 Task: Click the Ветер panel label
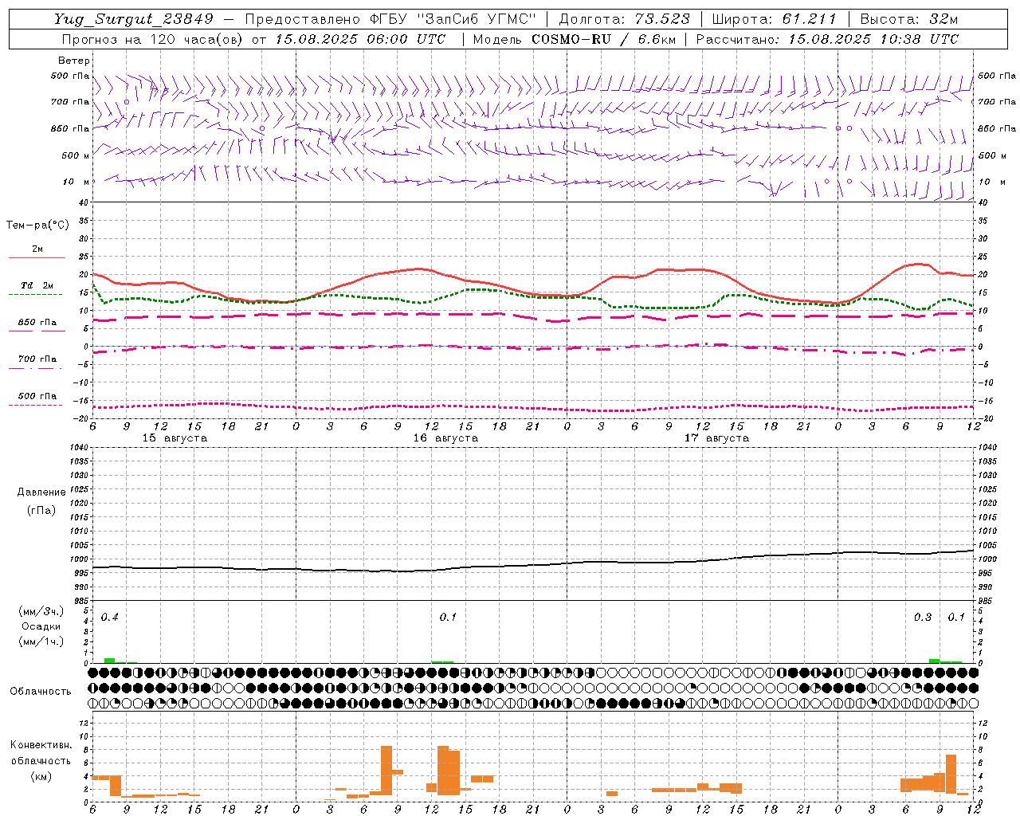click(74, 61)
